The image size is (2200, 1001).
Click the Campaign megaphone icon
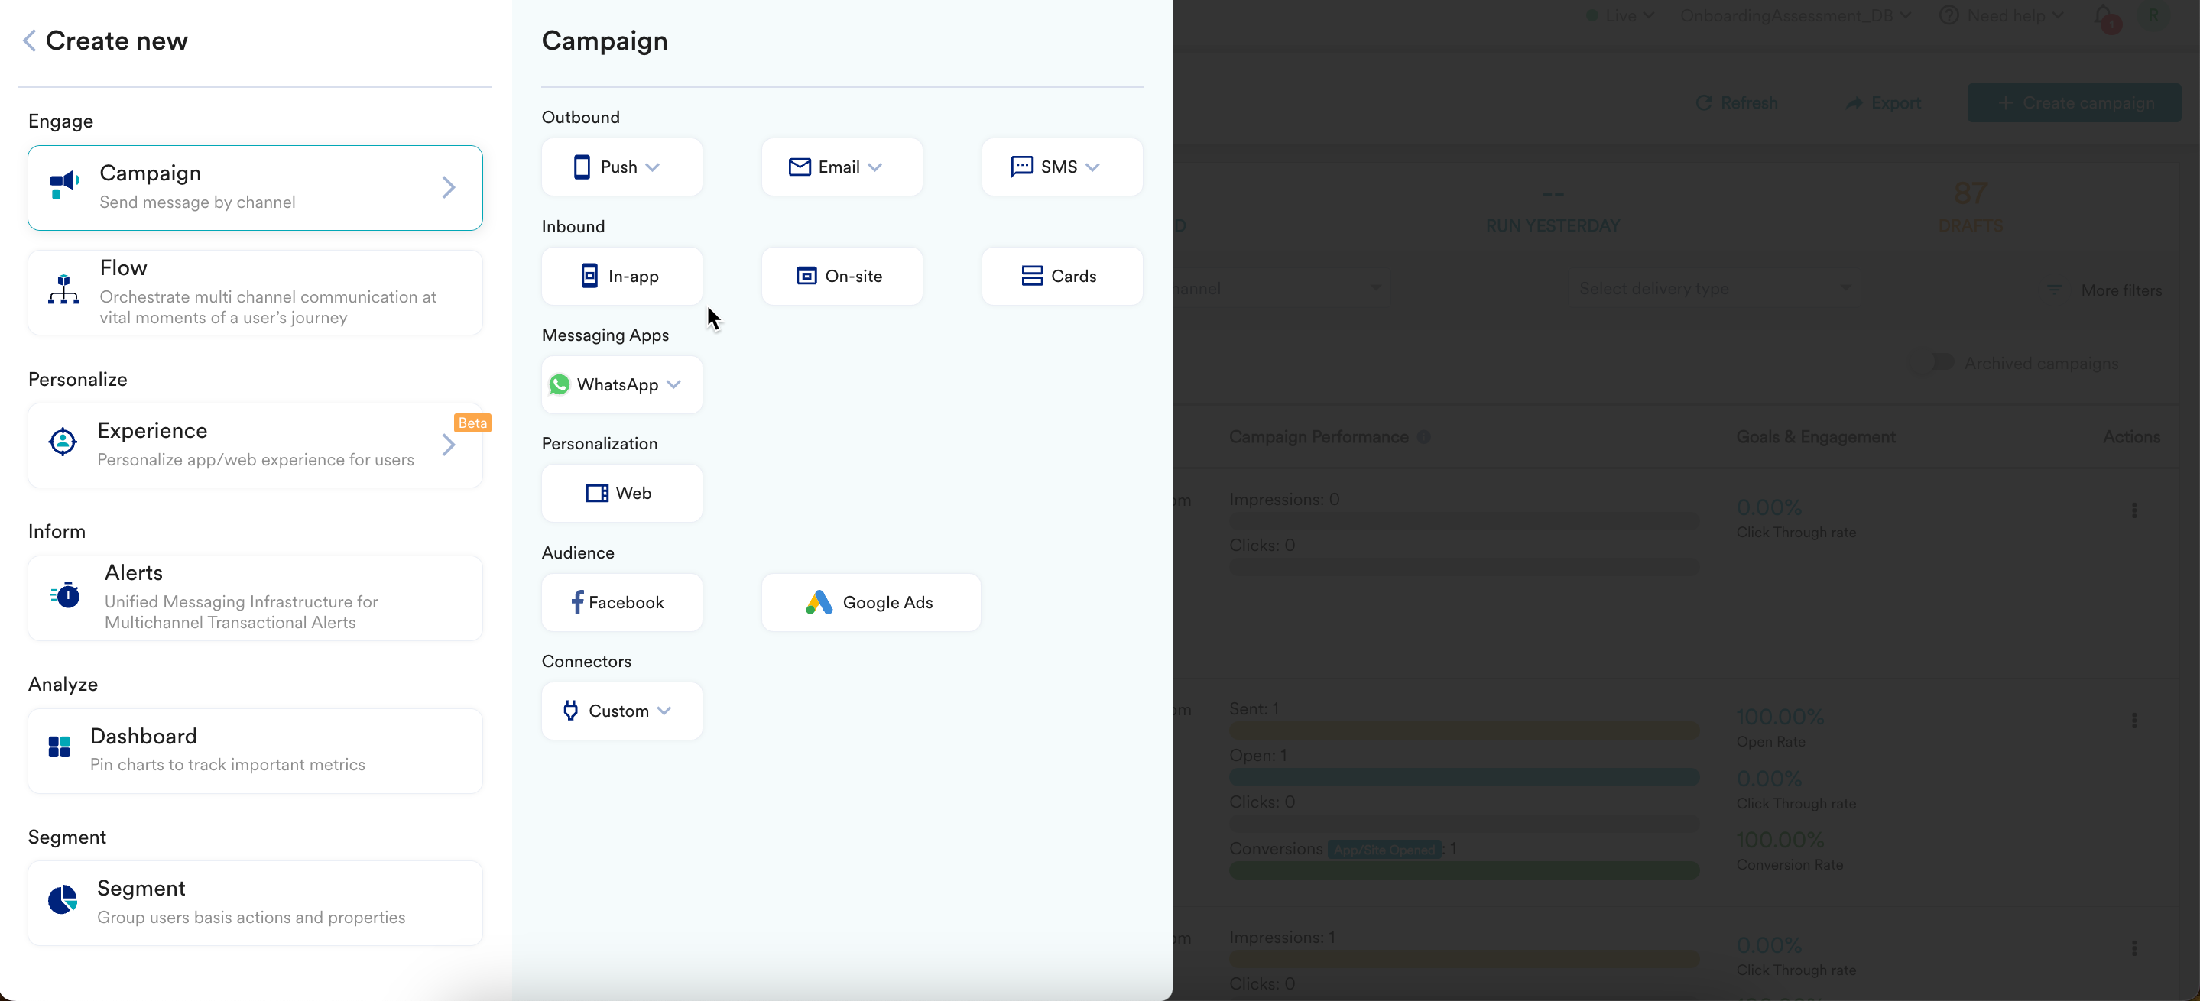(64, 185)
